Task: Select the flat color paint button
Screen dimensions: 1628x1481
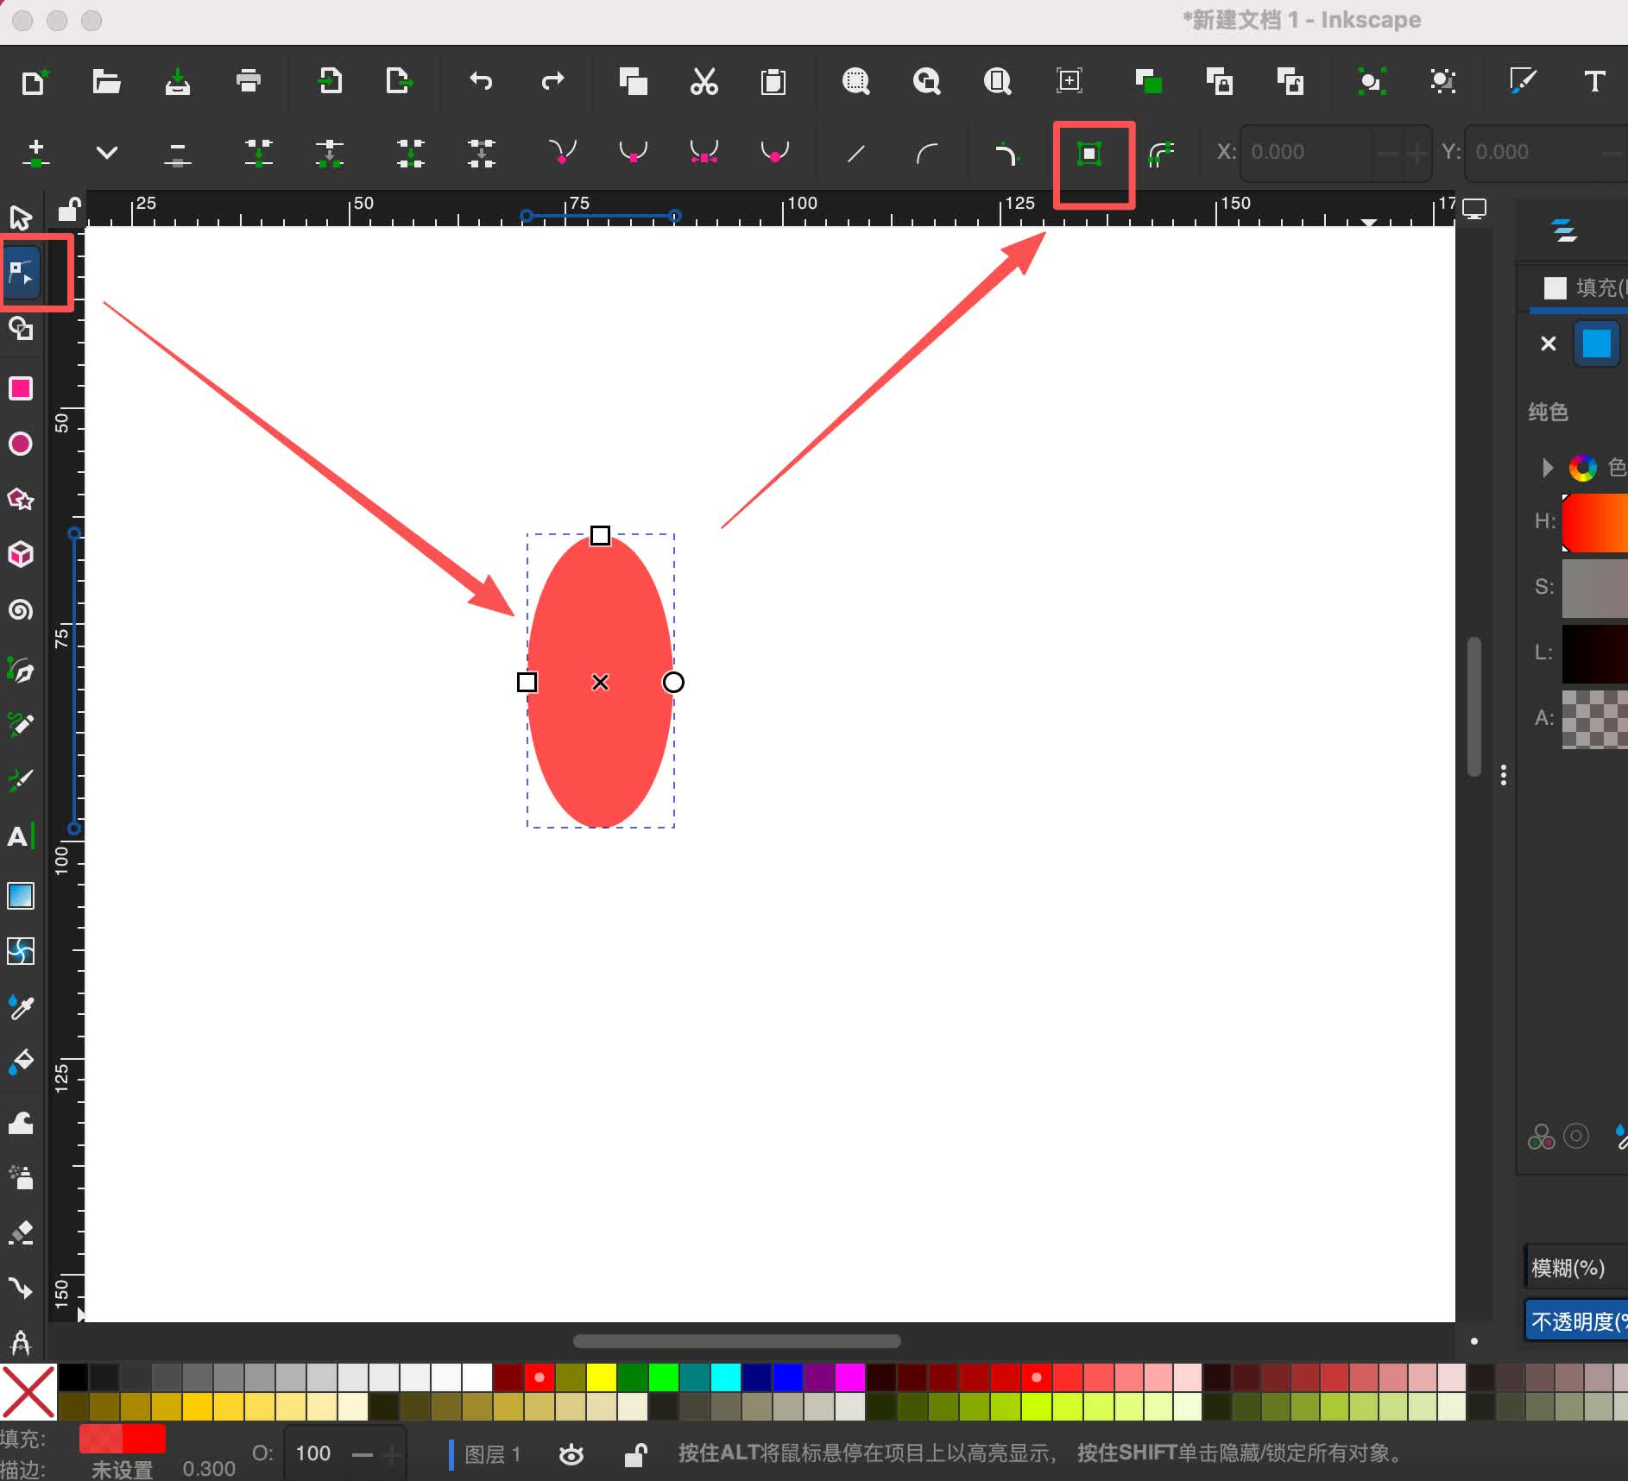Action: click(x=1596, y=343)
